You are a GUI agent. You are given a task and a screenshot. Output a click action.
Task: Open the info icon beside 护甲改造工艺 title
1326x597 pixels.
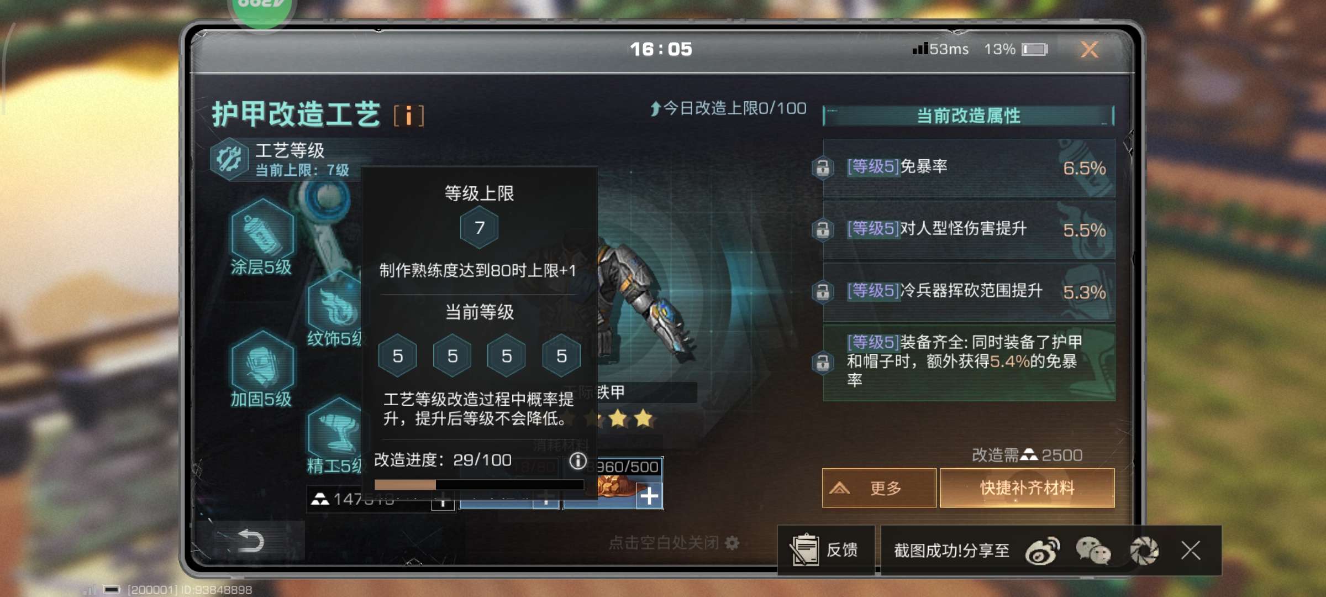click(409, 116)
